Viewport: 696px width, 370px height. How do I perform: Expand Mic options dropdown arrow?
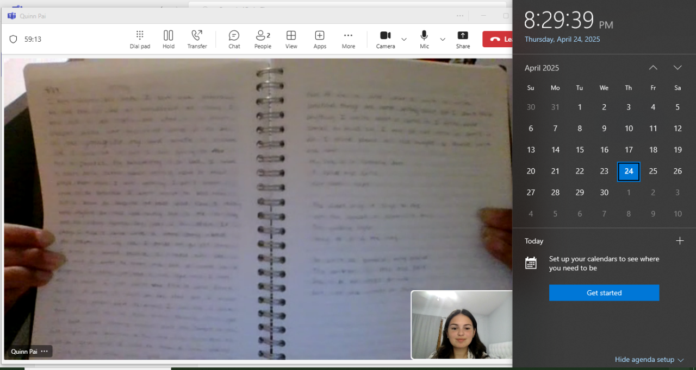443,39
